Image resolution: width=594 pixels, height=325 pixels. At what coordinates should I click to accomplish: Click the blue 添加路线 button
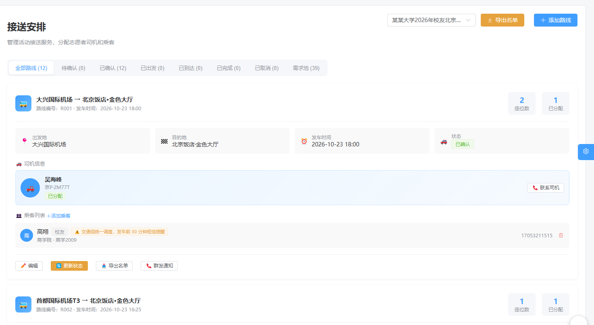pyautogui.click(x=556, y=20)
